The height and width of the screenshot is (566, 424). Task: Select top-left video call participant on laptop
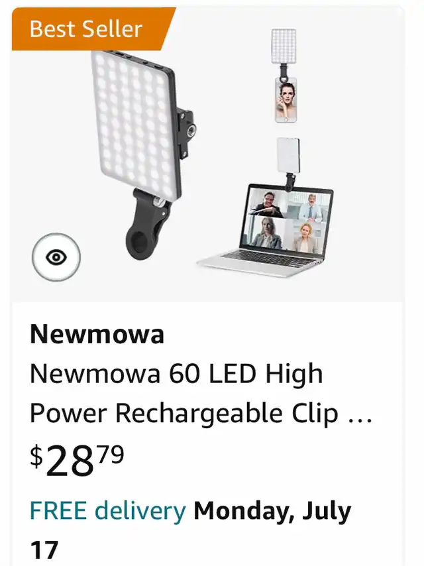268,205
